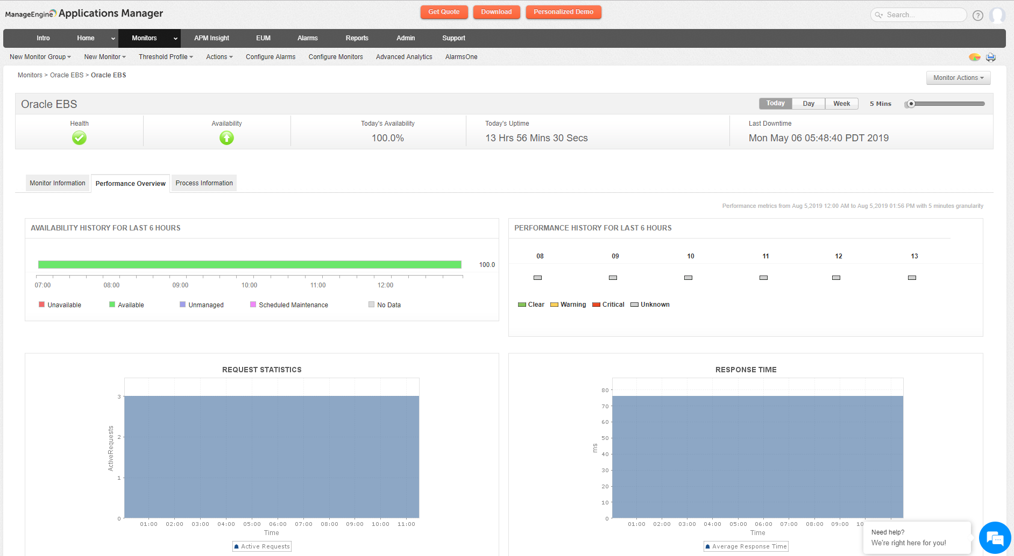Viewport: 1014px width, 556px height.
Task: Select the Today time range
Action: [x=775, y=103]
